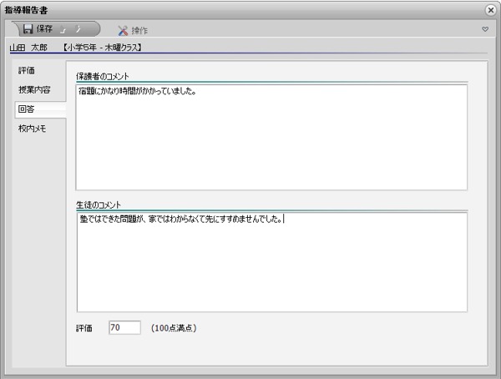Click the second small icon after 保存
The height and width of the screenshot is (379, 501).
pos(78,29)
